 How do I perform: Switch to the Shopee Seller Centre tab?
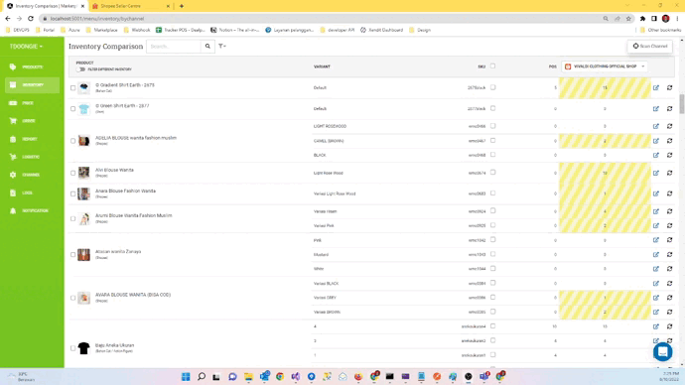130,6
